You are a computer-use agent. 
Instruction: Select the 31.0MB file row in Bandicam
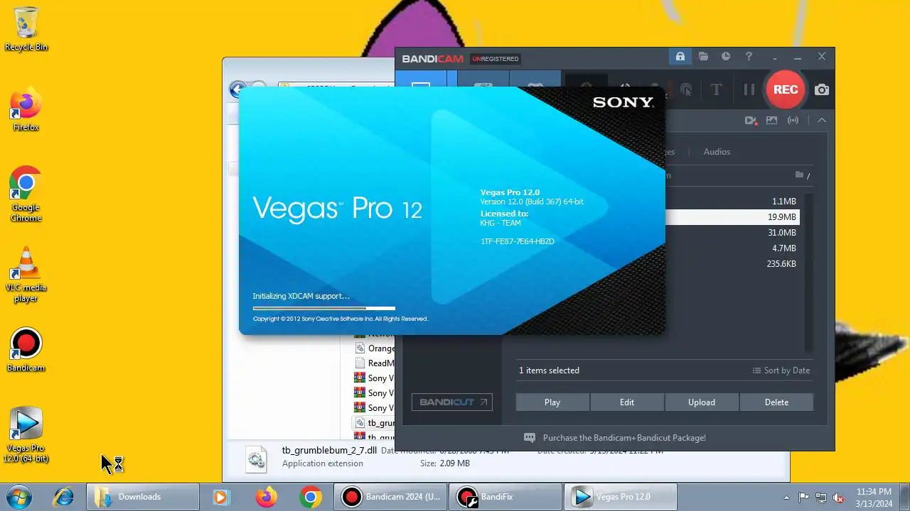tap(732, 233)
